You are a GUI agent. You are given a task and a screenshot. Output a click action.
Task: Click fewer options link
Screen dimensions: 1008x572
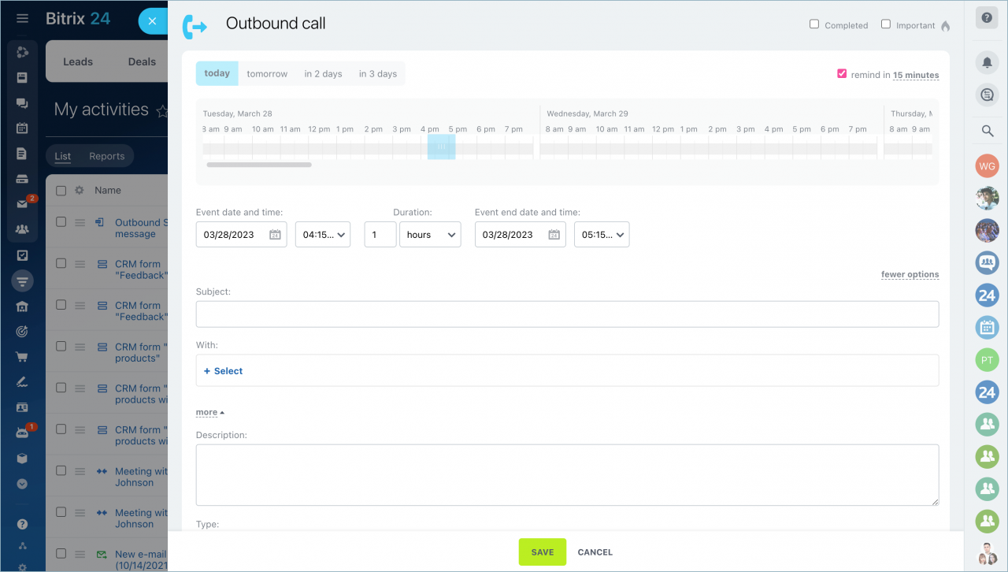pyautogui.click(x=910, y=274)
